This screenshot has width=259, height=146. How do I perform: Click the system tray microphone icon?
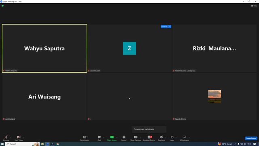tap(238, 144)
